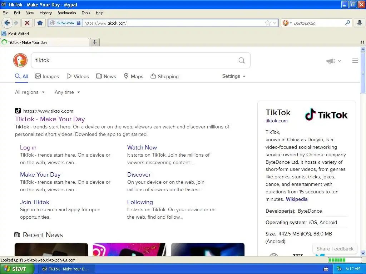Open the Wikipedia source link
This screenshot has width=366, height=274.
pos(297,199)
